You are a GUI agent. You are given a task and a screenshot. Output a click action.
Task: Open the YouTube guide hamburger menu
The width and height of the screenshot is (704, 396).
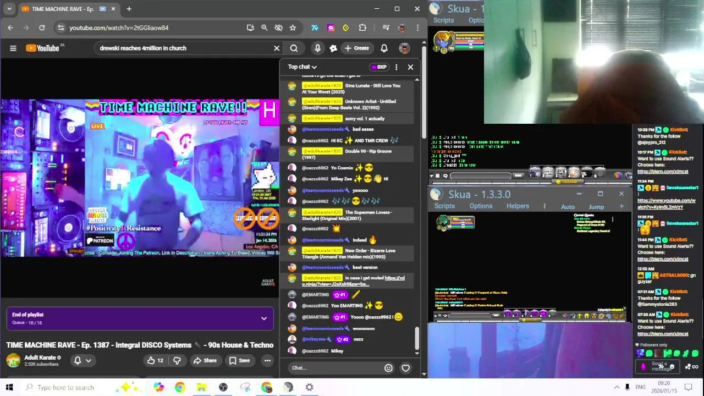point(13,48)
